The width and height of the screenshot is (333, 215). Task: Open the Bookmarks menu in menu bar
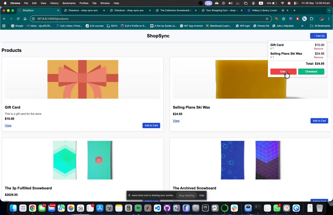point(69,3)
